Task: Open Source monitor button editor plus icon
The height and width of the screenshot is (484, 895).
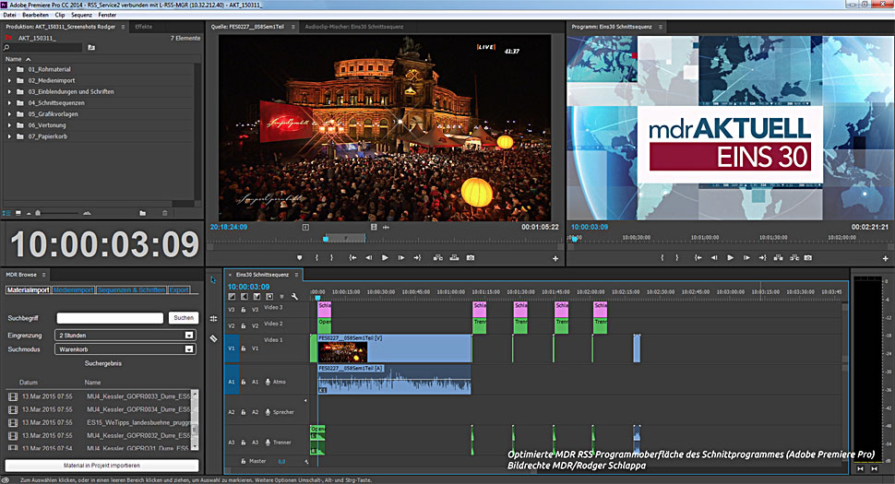Action: tap(555, 259)
